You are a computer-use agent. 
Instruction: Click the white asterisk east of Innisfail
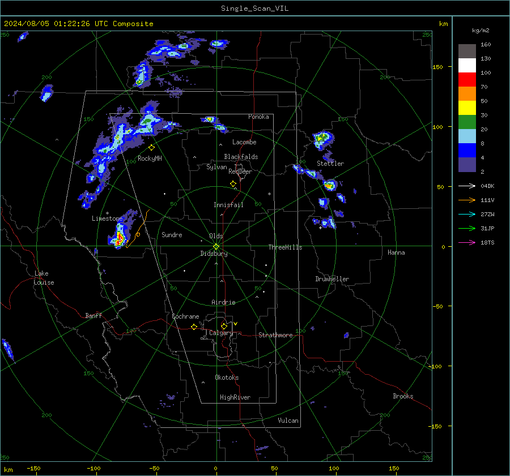click(269, 194)
